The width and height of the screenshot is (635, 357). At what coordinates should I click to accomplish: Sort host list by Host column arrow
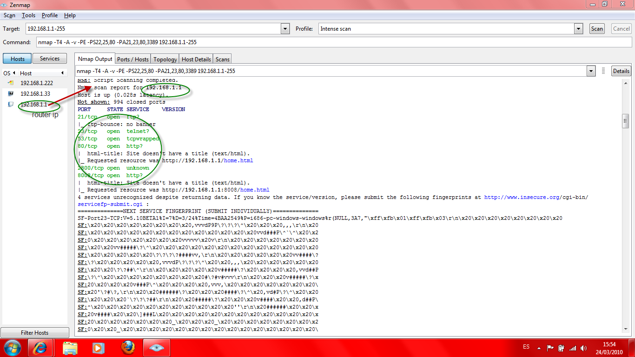[x=62, y=73]
